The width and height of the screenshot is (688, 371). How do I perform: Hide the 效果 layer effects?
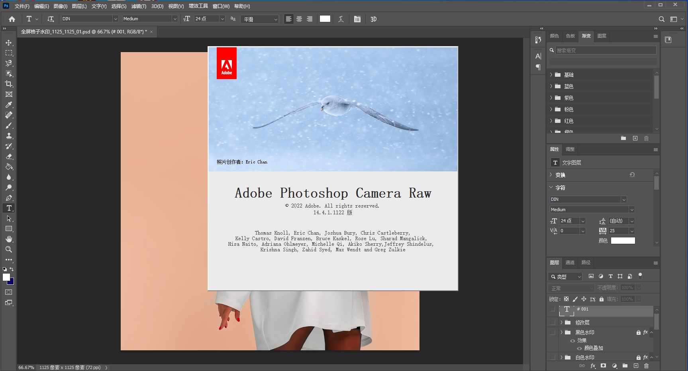[x=572, y=340]
